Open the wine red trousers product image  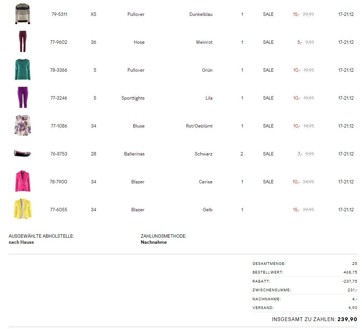coord(22,42)
